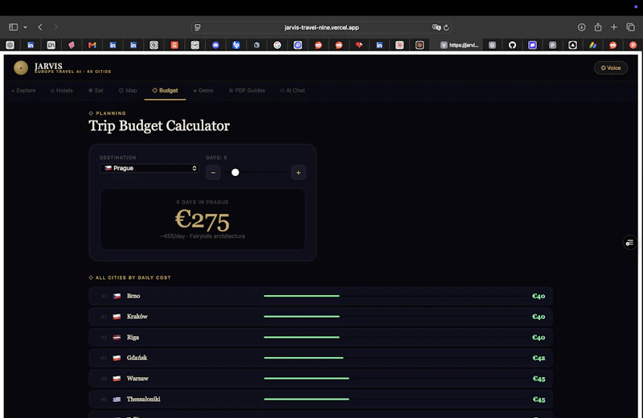Toggle the Safari sidebar button
The width and height of the screenshot is (643, 418).
(x=13, y=27)
